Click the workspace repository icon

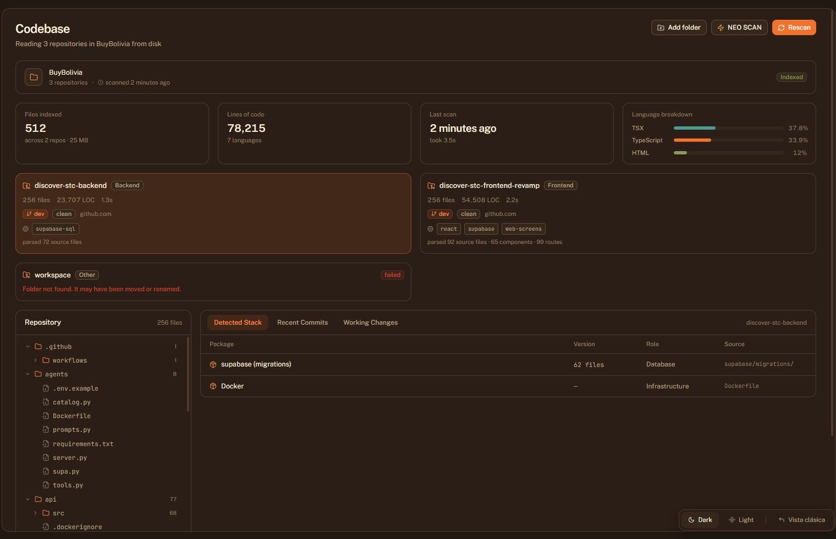[x=26, y=275]
